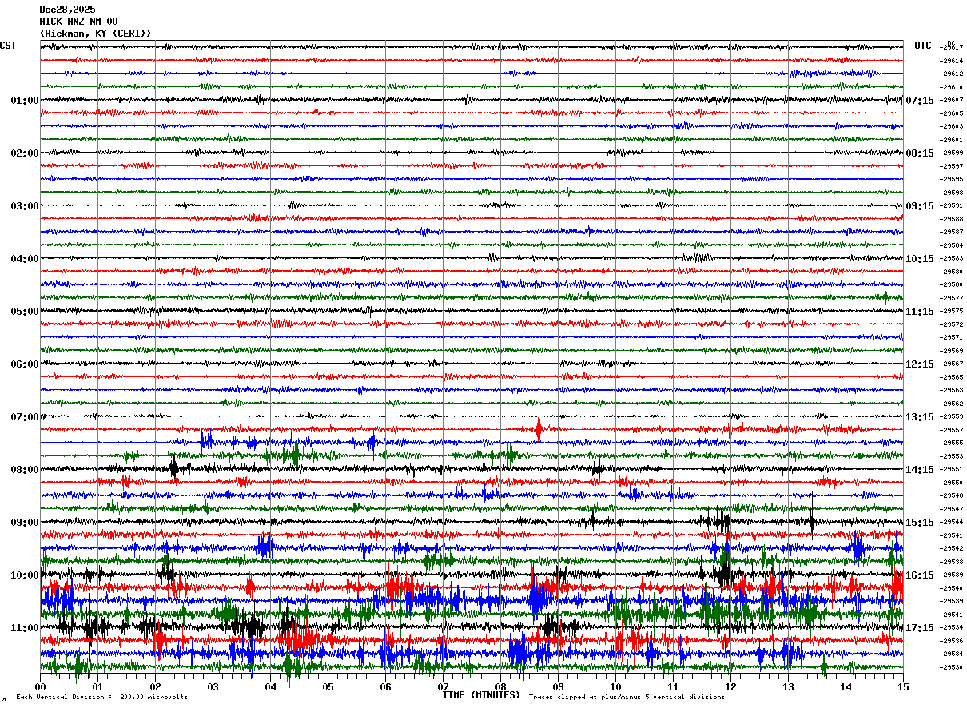Click the DC offset value -29562

[x=952, y=404]
